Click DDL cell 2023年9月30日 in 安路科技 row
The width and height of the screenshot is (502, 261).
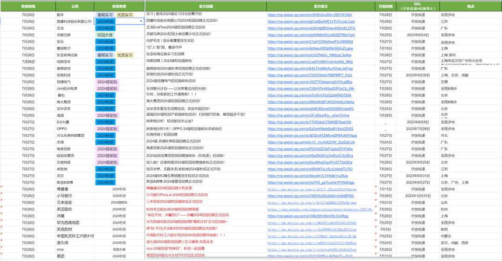[418, 75]
